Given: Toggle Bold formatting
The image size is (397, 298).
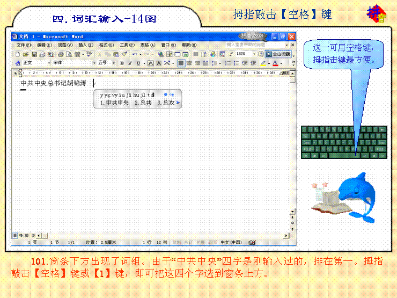Looking at the screenshot, I should pos(122,63).
